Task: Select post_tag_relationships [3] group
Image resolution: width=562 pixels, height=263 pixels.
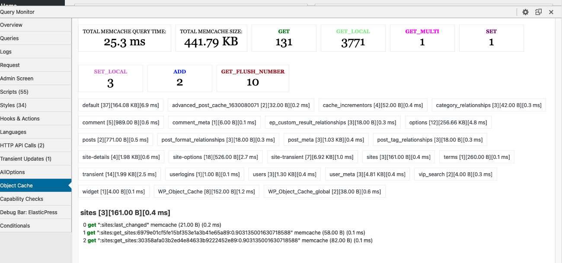Action: point(430,139)
